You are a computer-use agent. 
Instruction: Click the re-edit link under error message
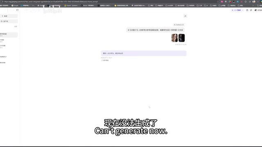pyautogui.click(x=105, y=60)
